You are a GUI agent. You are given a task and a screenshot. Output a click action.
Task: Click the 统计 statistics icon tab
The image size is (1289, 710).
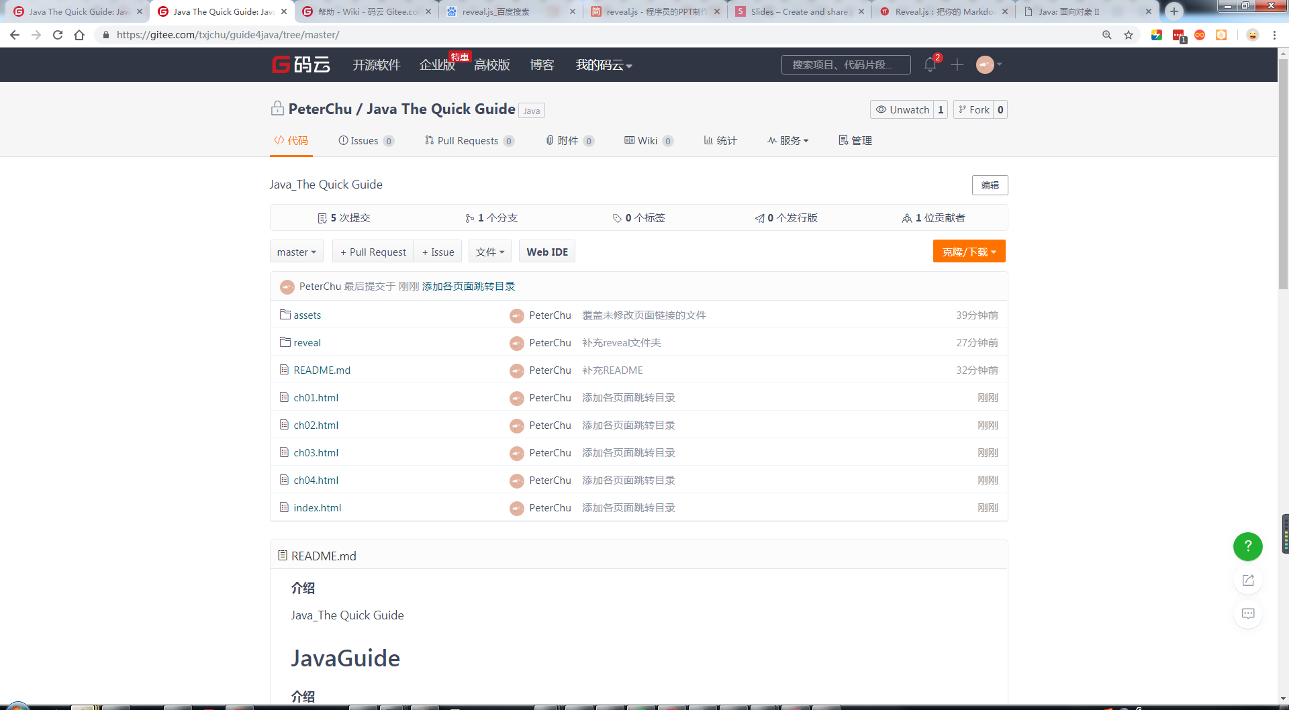coord(709,140)
